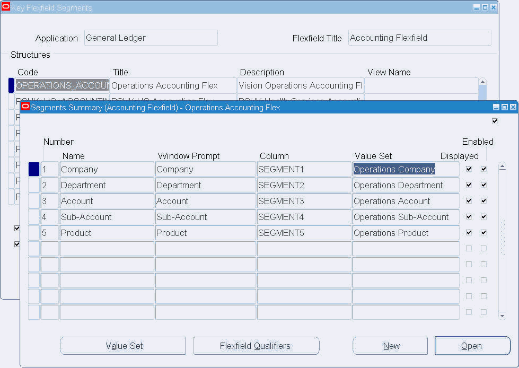
Task: Click the New button
Action: [x=390, y=346]
